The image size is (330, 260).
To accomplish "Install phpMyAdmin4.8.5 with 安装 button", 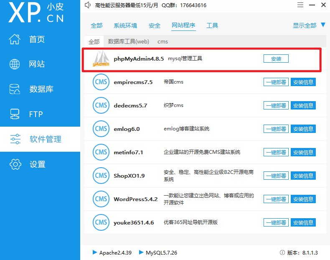I will click(276, 59).
